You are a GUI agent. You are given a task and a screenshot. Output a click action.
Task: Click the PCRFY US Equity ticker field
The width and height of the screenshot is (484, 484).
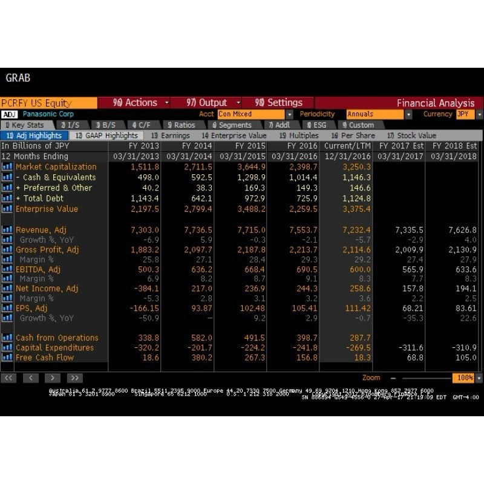tap(48, 102)
